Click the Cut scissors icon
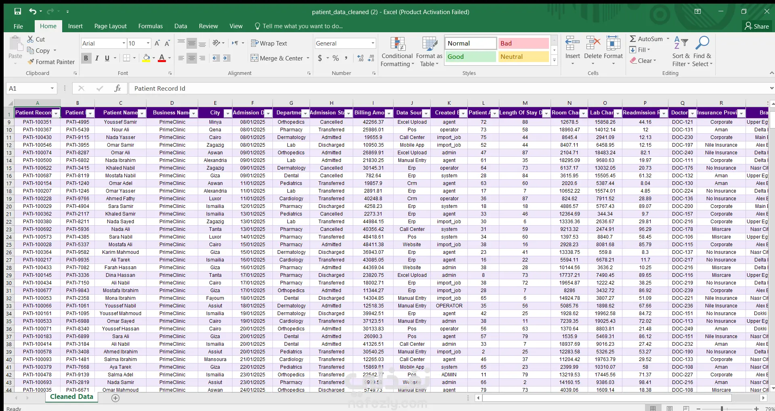The width and height of the screenshot is (775, 411). point(30,39)
